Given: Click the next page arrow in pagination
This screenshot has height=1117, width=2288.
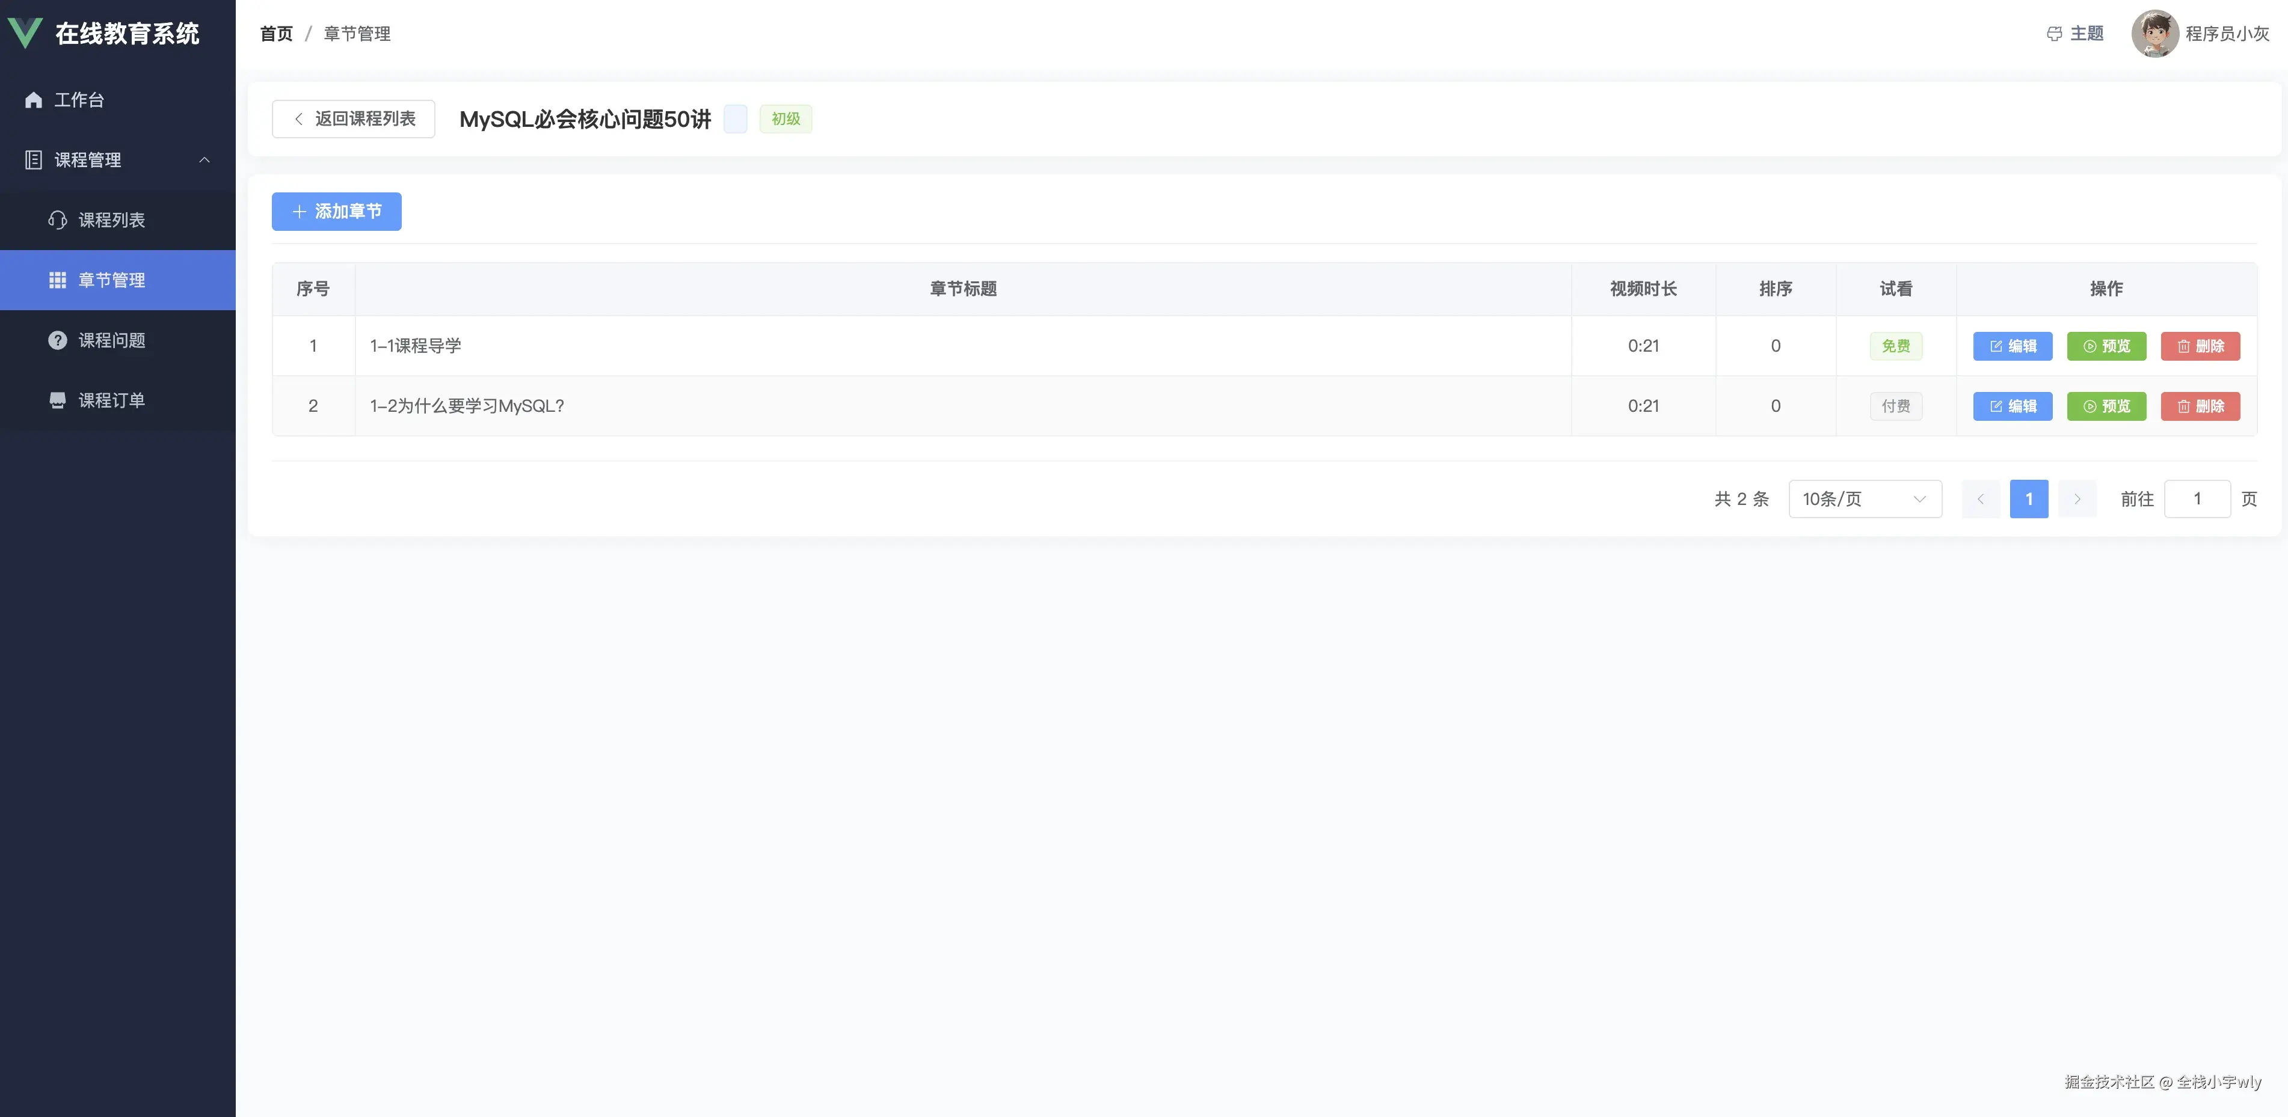Looking at the screenshot, I should click(2077, 499).
